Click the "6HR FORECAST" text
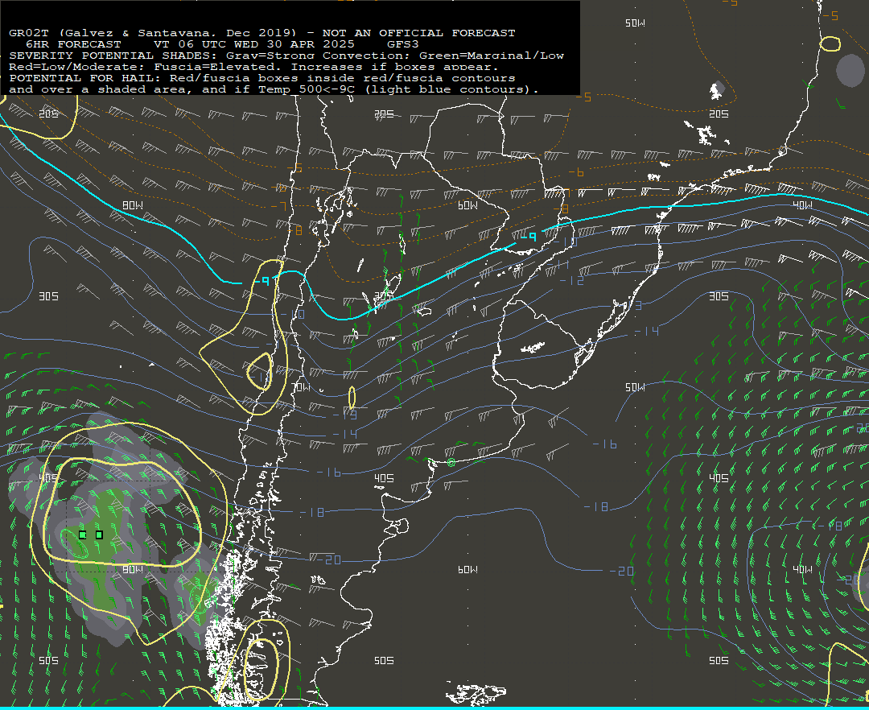The width and height of the screenshot is (869, 710). coord(73,44)
